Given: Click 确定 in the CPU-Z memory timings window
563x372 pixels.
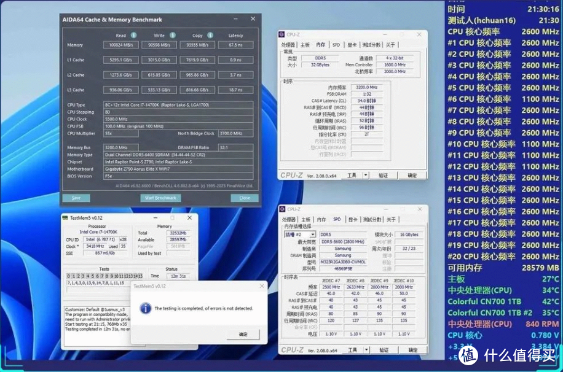Looking at the screenshot, I should [412, 176].
